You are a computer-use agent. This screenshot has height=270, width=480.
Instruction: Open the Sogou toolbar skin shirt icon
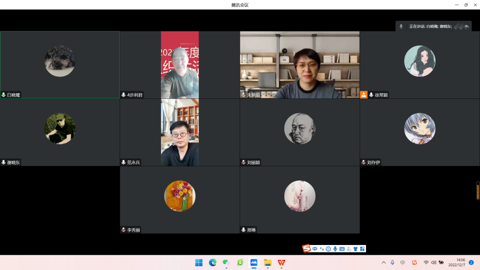[355, 249]
